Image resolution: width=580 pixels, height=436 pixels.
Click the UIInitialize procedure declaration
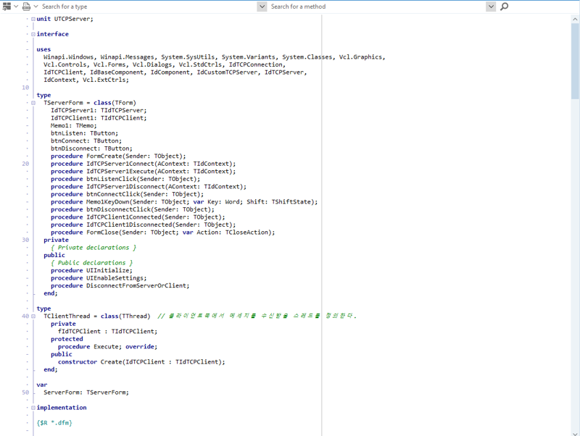click(91, 270)
